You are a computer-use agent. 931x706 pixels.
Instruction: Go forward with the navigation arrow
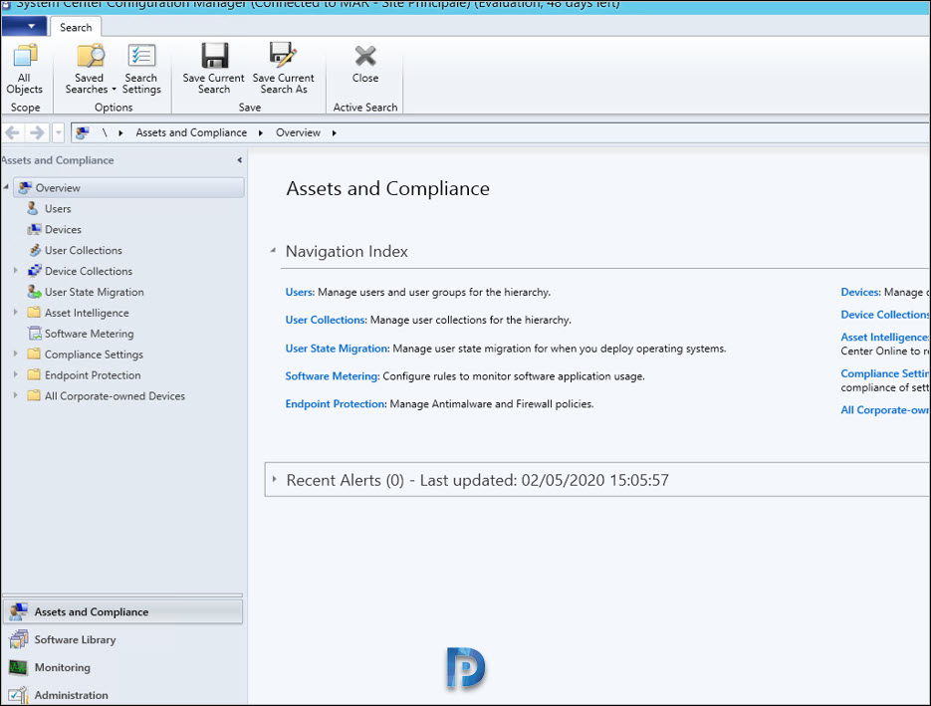coord(37,133)
